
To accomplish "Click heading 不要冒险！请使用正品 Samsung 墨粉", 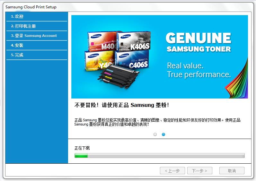I will (122, 105).
